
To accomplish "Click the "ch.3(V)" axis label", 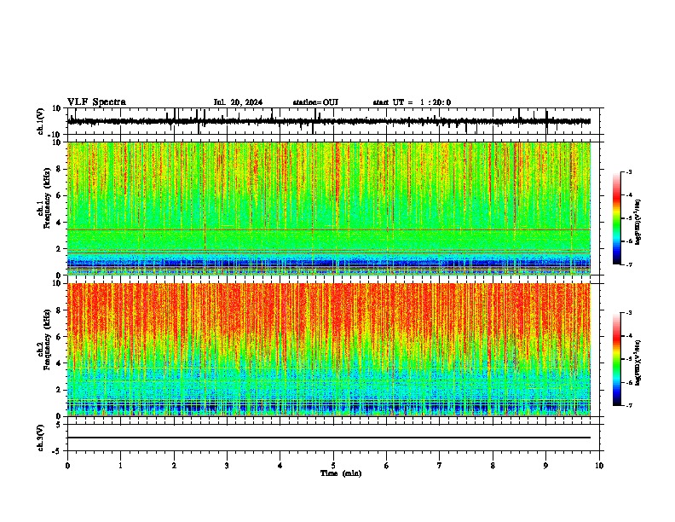I will coord(41,438).
